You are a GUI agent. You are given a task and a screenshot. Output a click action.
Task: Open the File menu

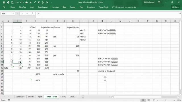tap(4, 7)
